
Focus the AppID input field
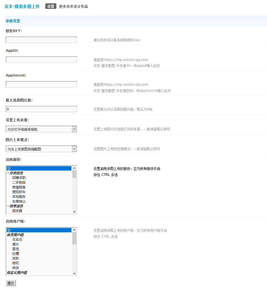coord(41,60)
